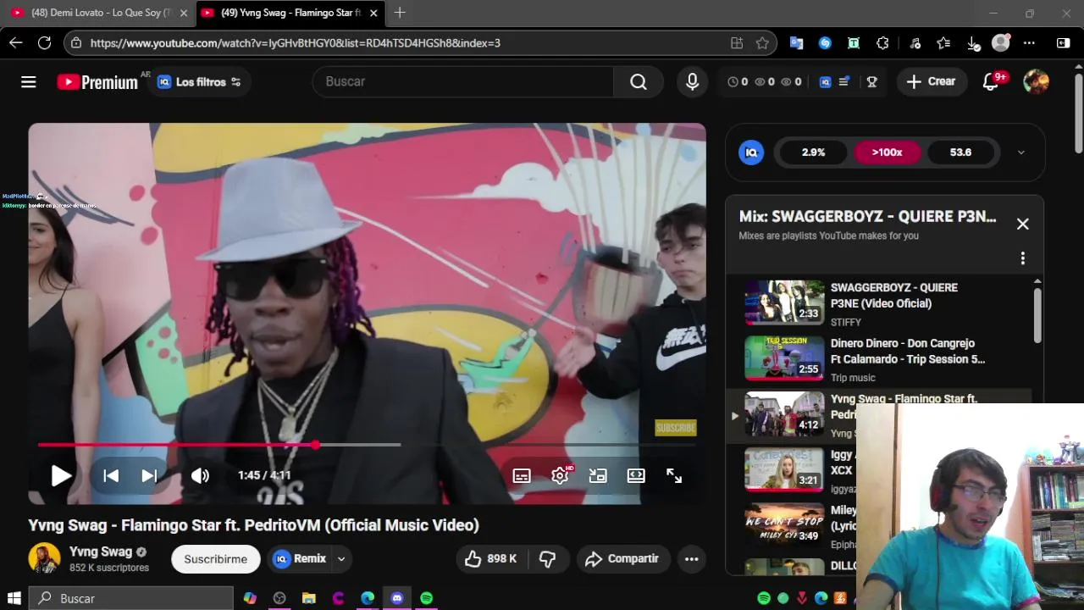
Task: Open the Shazam browser extension
Action: (825, 43)
